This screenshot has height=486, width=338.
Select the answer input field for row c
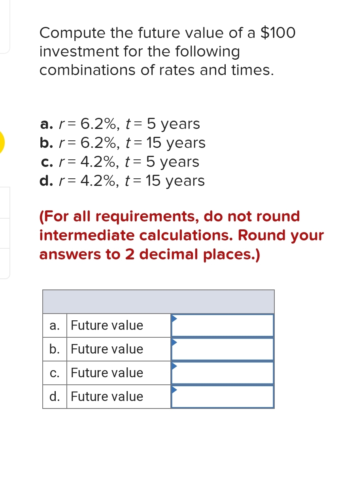[x=222, y=373]
